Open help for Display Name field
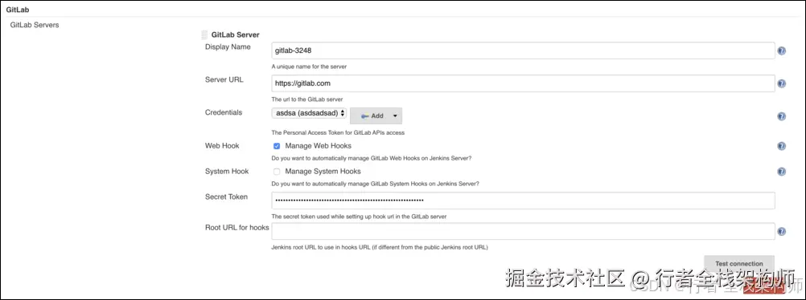The height and width of the screenshot is (300, 806). pyautogui.click(x=781, y=51)
